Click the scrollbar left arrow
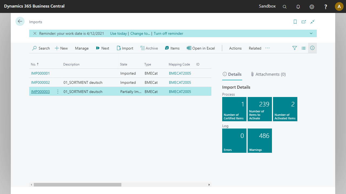346x194 pixels. click(31, 185)
